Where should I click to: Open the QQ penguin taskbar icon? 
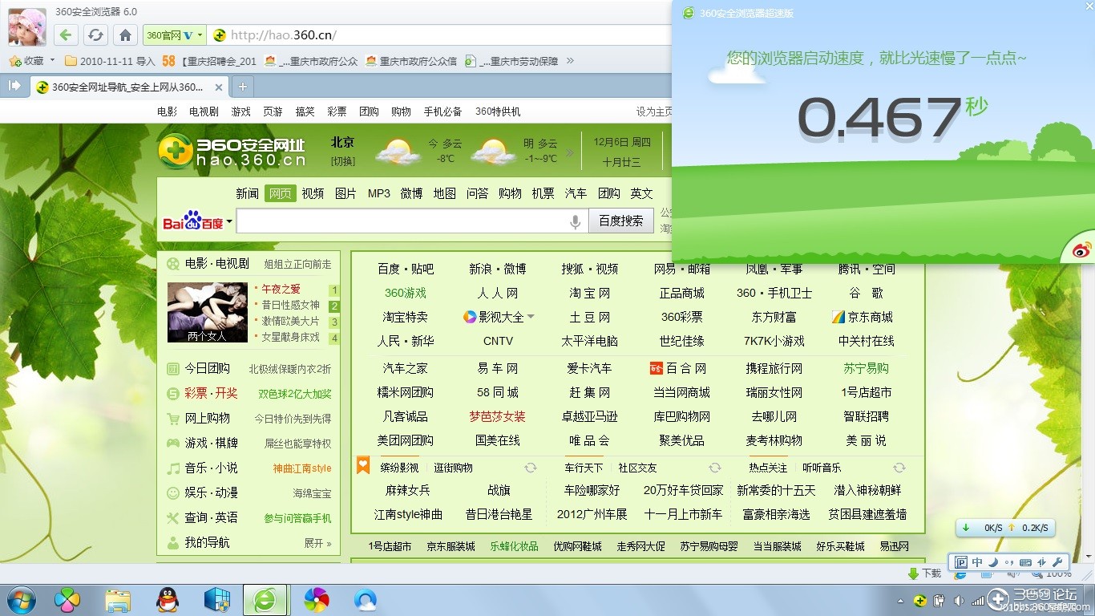pyautogui.click(x=168, y=600)
